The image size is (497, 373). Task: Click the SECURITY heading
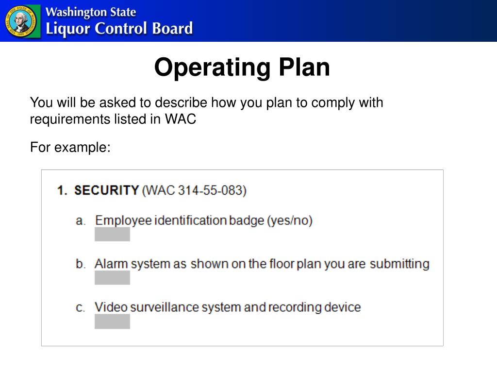106,190
